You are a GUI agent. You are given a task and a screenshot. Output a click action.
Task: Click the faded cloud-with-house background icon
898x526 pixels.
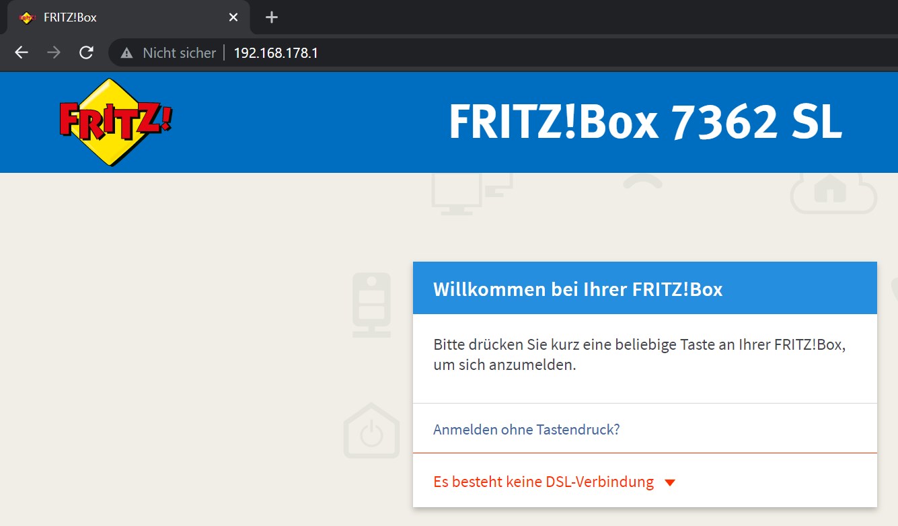833,192
